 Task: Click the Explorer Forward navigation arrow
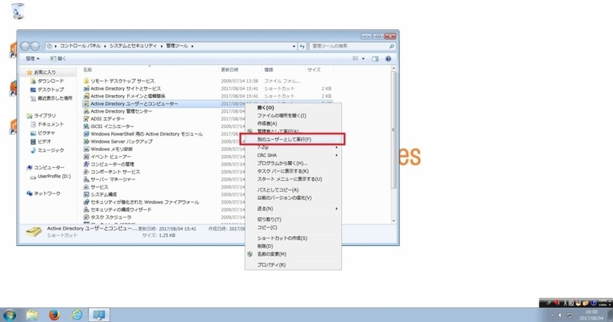34,46
